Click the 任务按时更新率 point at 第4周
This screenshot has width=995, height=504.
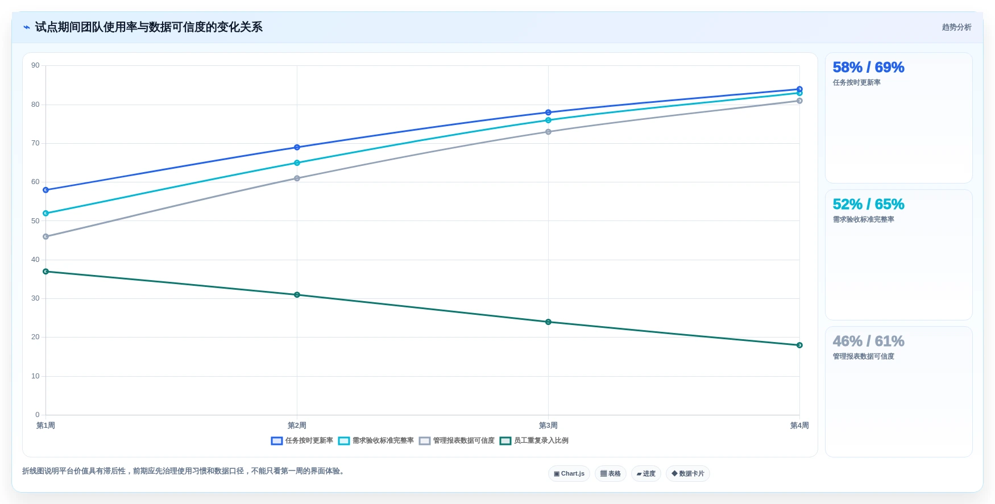(x=799, y=89)
